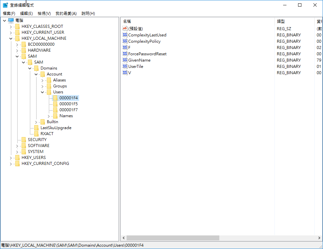Screen dimensions: 323x249
Task: Sort by the 名稱 column header
Action: click(197, 21)
